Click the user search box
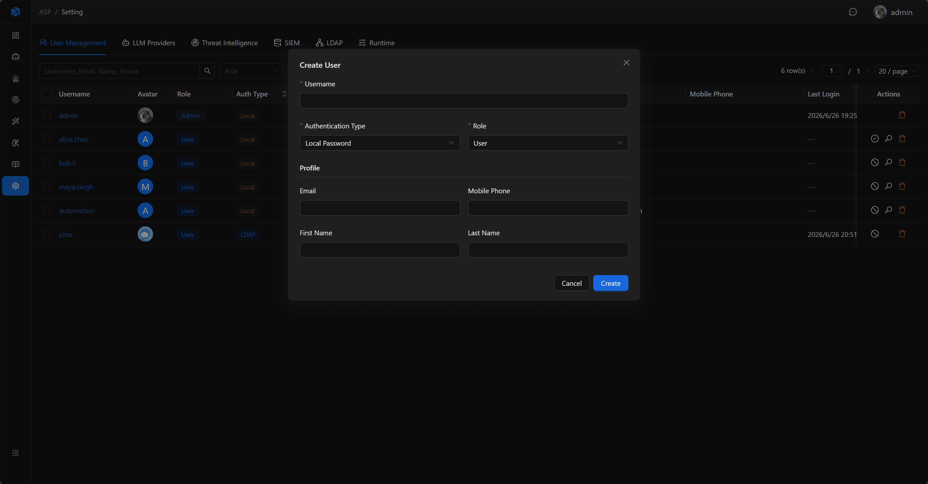 (x=119, y=71)
